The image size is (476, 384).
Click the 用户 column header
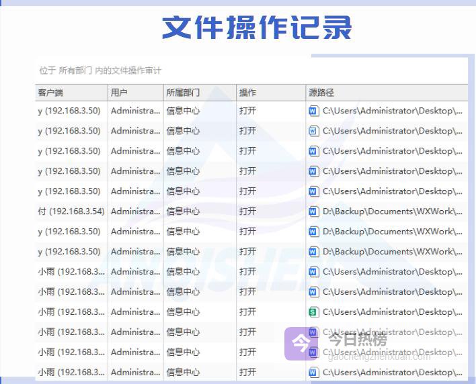[119, 93]
